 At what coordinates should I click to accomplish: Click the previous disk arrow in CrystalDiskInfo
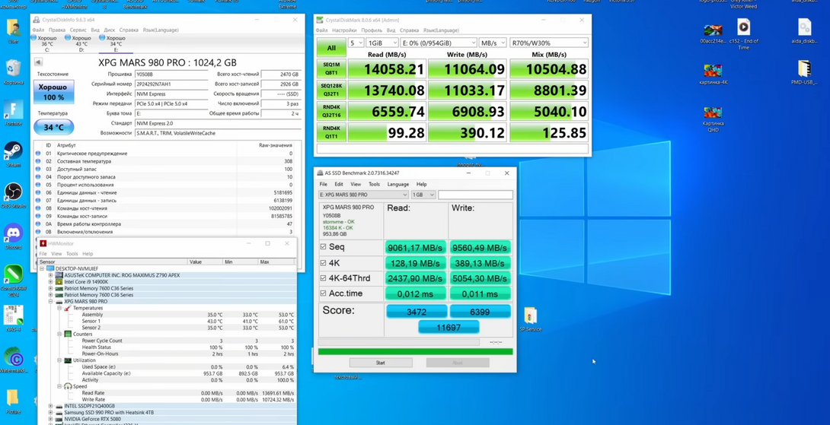[38, 62]
